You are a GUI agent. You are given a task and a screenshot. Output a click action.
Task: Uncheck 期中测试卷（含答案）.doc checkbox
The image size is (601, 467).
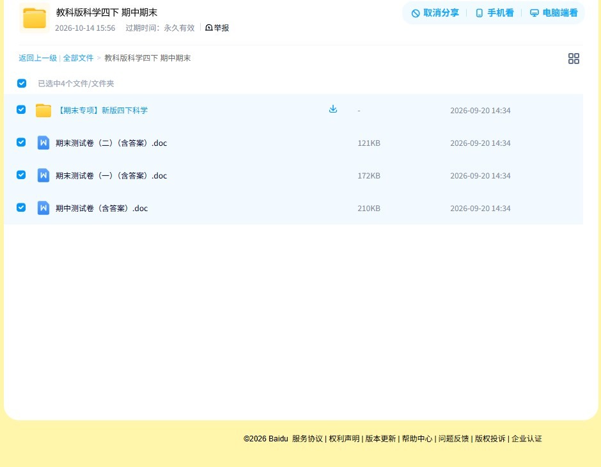(x=21, y=207)
